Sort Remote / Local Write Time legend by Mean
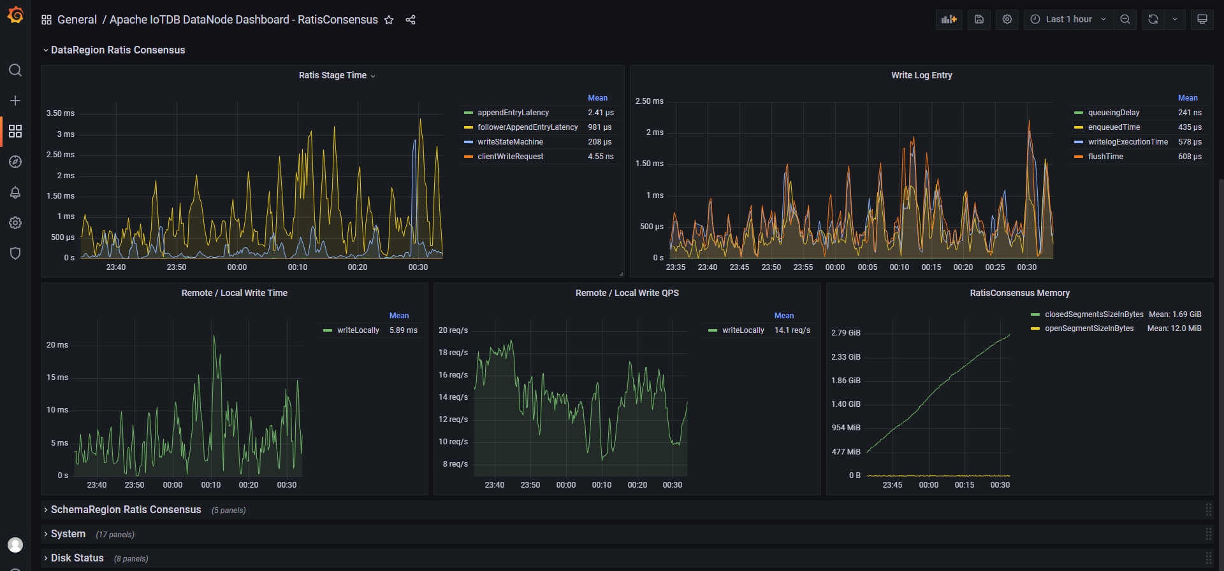Image resolution: width=1224 pixels, height=571 pixels. tap(399, 316)
